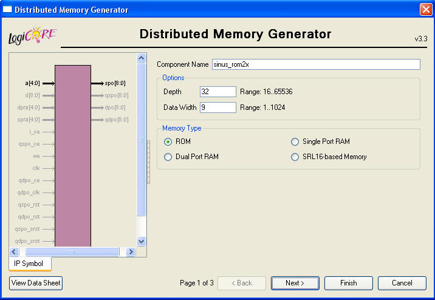Image resolution: width=435 pixels, height=300 pixels.
Task: Click the qspo_ce port label
Action: point(29,144)
